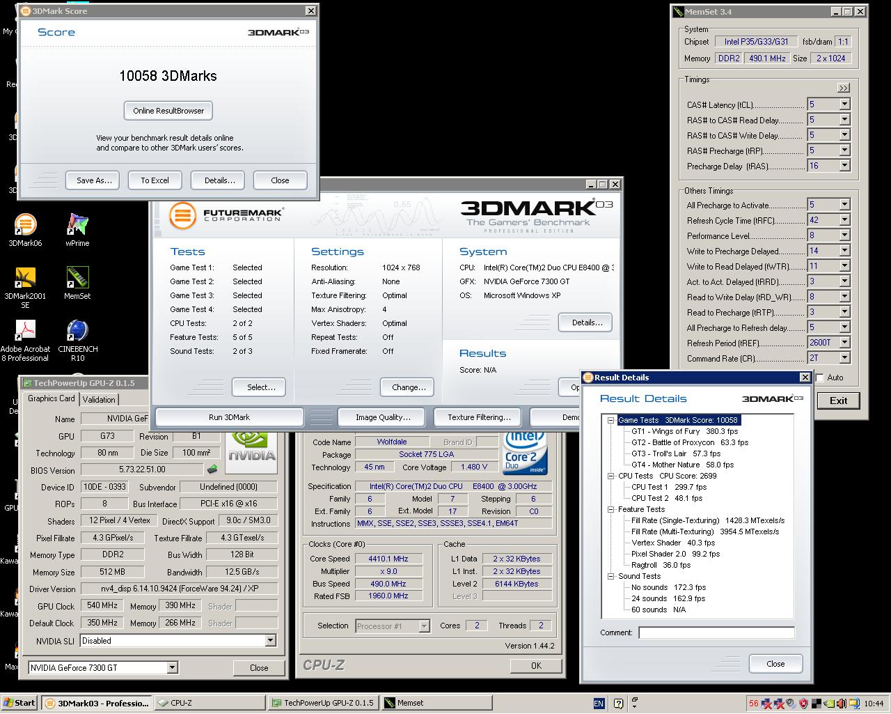Click Save As... in 3DMark Score

point(94,180)
